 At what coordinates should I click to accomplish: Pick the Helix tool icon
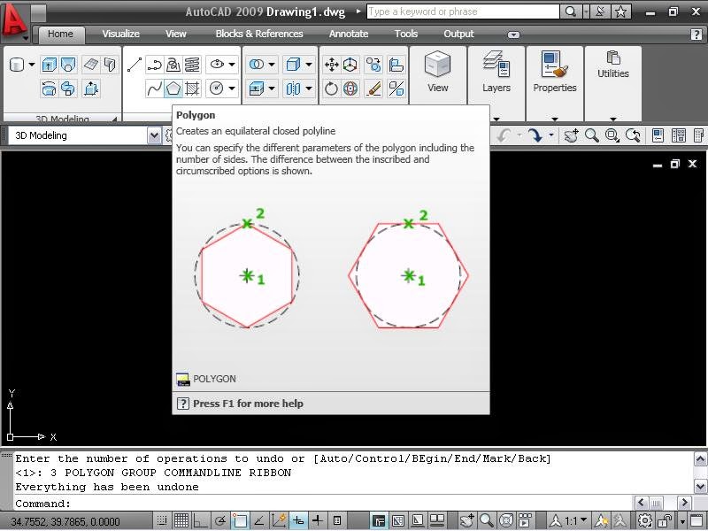click(192, 65)
